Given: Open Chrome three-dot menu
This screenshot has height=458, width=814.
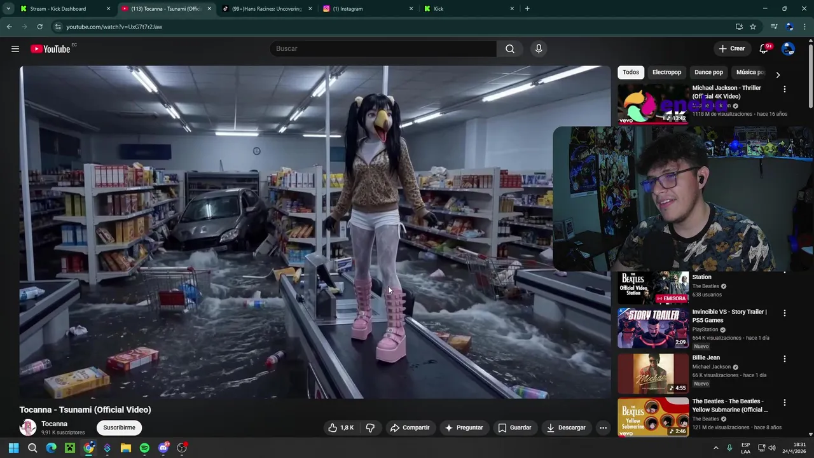Looking at the screenshot, I should coord(805,27).
